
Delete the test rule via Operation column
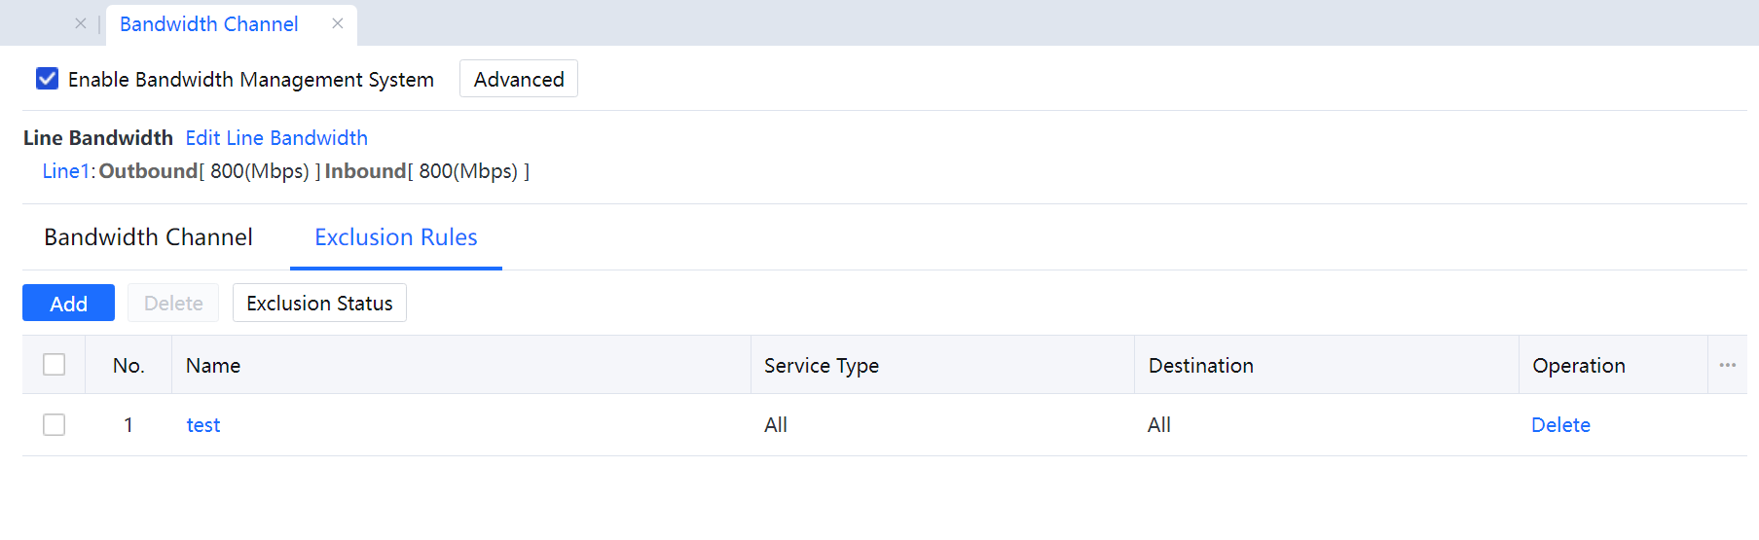[x=1559, y=425]
